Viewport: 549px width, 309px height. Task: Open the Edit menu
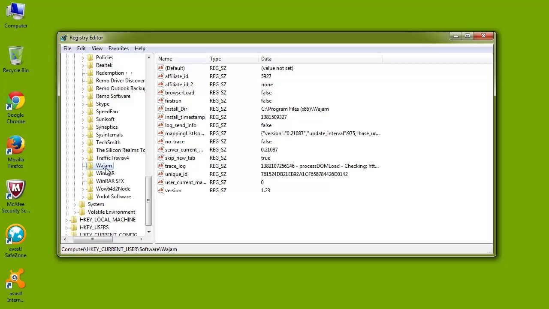pos(81,48)
